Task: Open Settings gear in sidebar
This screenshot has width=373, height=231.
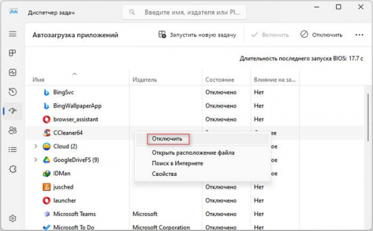Action: pos(12,218)
